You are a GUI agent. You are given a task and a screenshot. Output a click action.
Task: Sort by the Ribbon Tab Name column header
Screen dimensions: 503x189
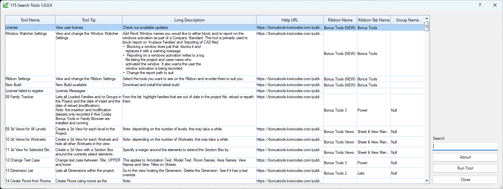pos(374,20)
